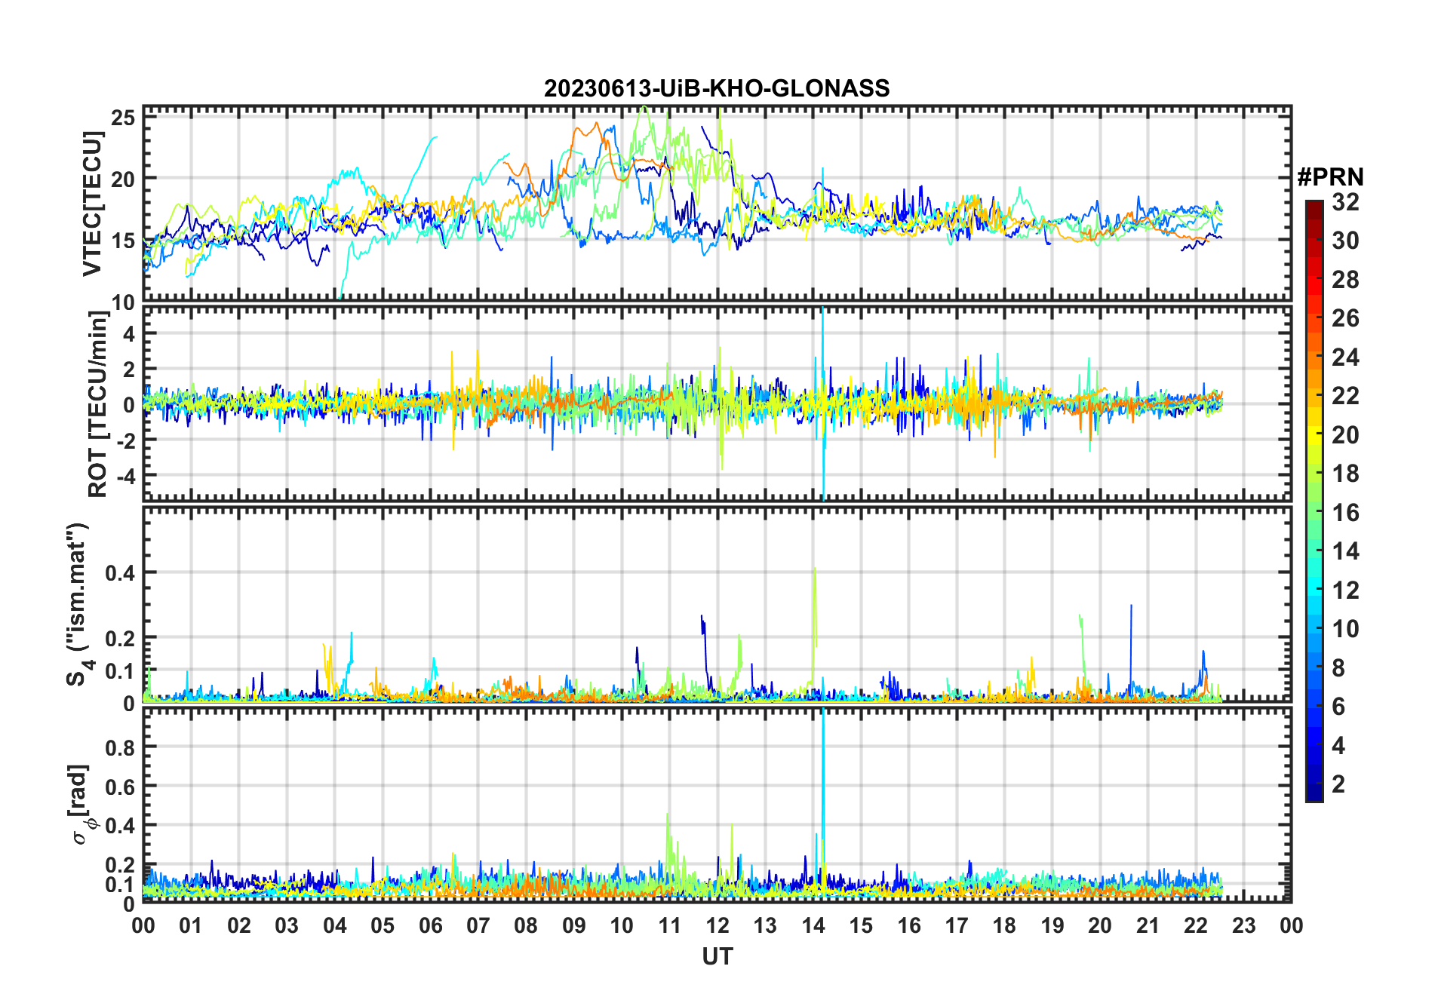Select the S4 ("ism.mat") y-axis label
Screen dimensions: 1435x1003
click(78, 605)
